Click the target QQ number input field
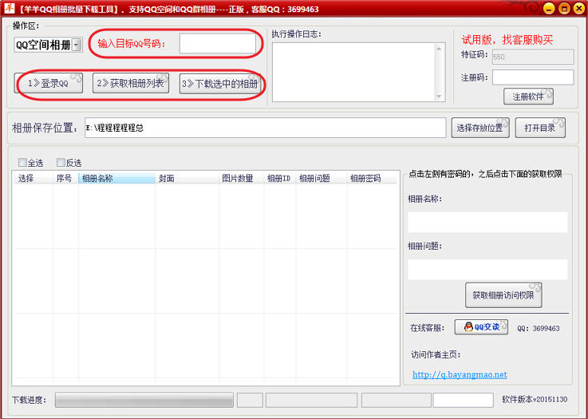The width and height of the screenshot is (588, 419). (218, 44)
